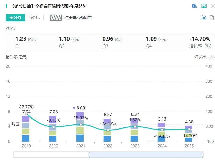Select the 绝对值 tab
Viewport: 215px width, 162px height.
click(15, 18)
